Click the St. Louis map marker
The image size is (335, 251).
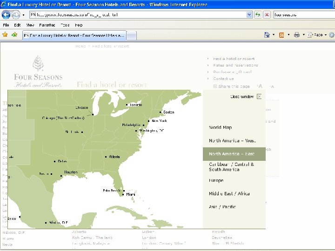point(82,132)
